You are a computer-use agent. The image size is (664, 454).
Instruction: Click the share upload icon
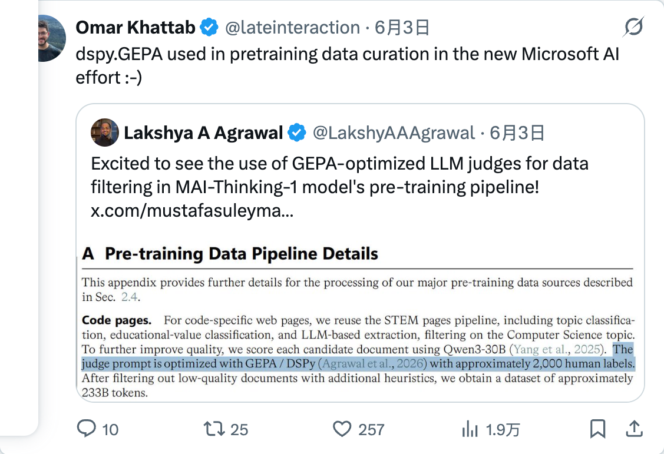[x=634, y=429]
